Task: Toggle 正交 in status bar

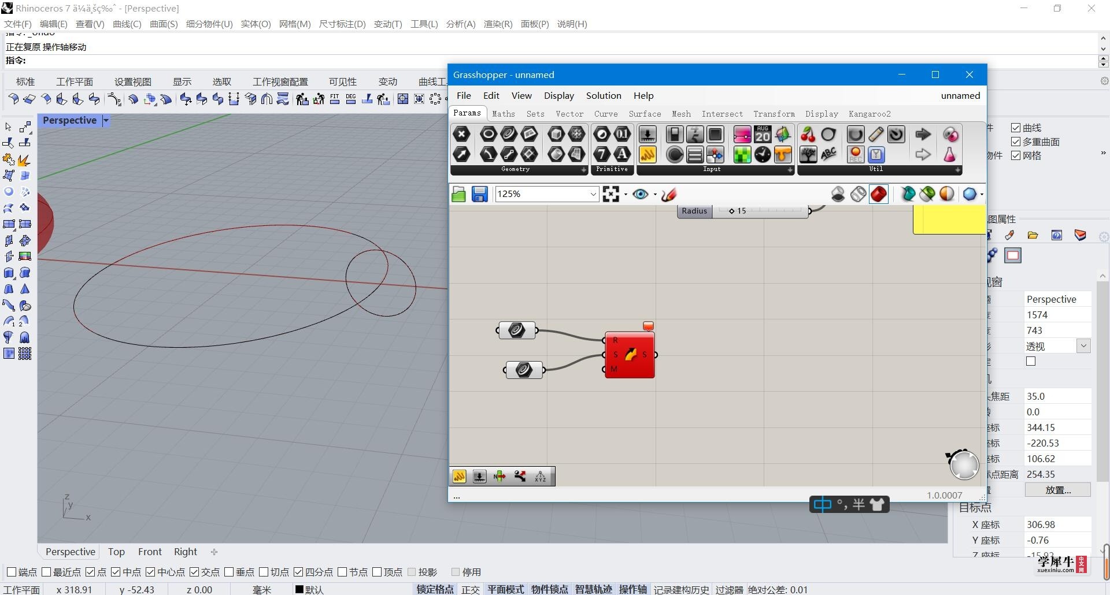Action: click(470, 589)
